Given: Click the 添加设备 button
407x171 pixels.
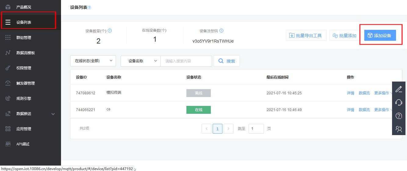Looking at the screenshot, I should pos(380,36).
